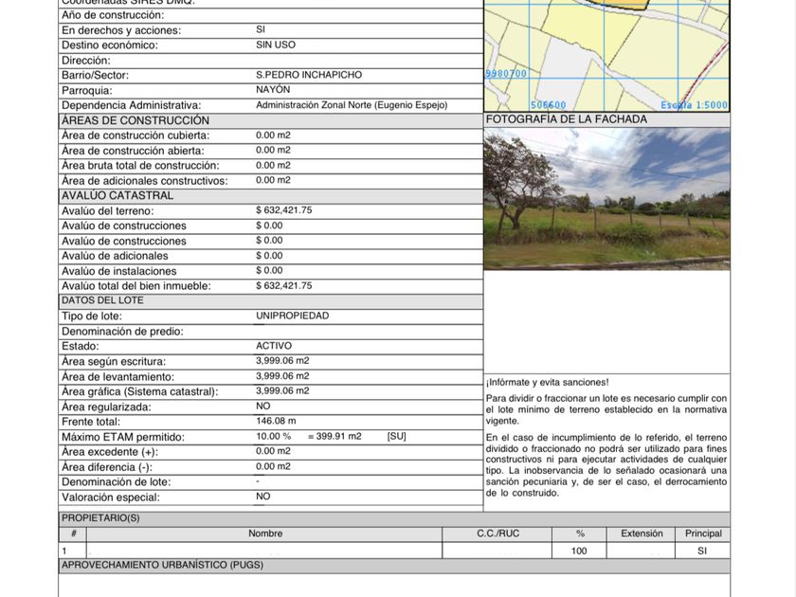The height and width of the screenshot is (597, 796).
Task: Click the 'C.C./RUC' column header
Action: point(497,534)
